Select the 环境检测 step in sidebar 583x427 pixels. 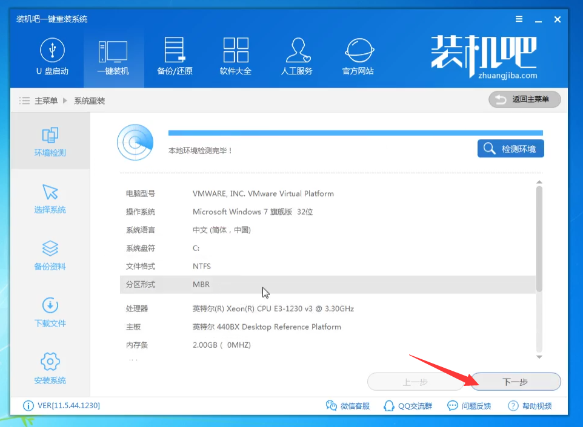[50, 142]
